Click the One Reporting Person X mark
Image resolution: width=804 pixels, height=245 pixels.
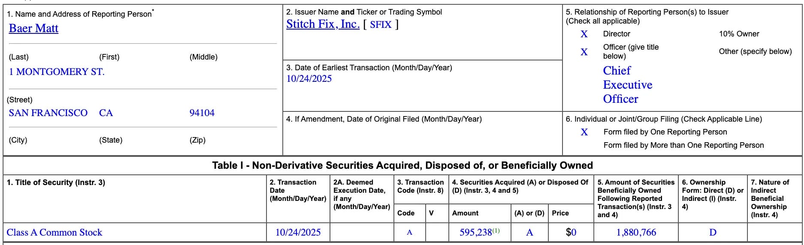(584, 132)
